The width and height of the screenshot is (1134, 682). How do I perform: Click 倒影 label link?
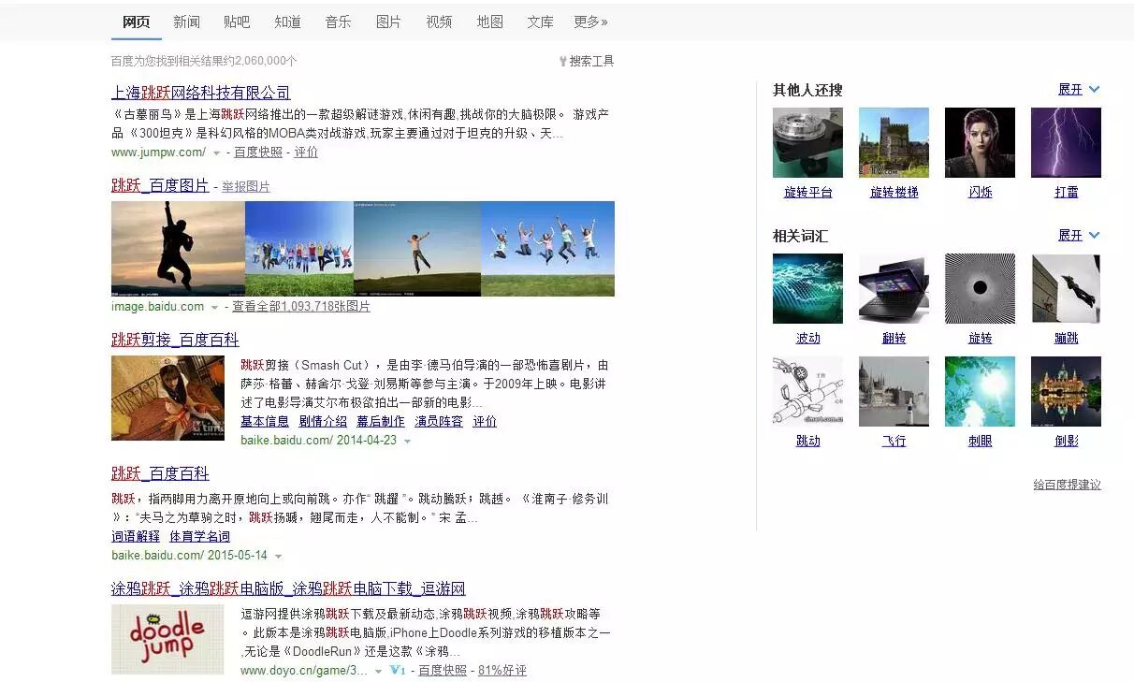(1066, 441)
